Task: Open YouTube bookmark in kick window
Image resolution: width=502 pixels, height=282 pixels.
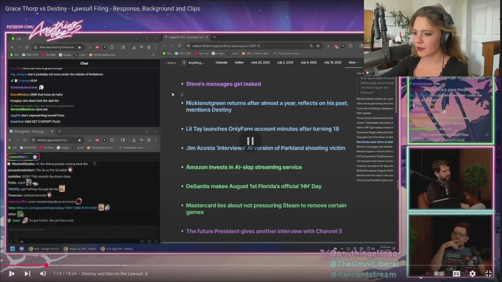Action: [49, 55]
